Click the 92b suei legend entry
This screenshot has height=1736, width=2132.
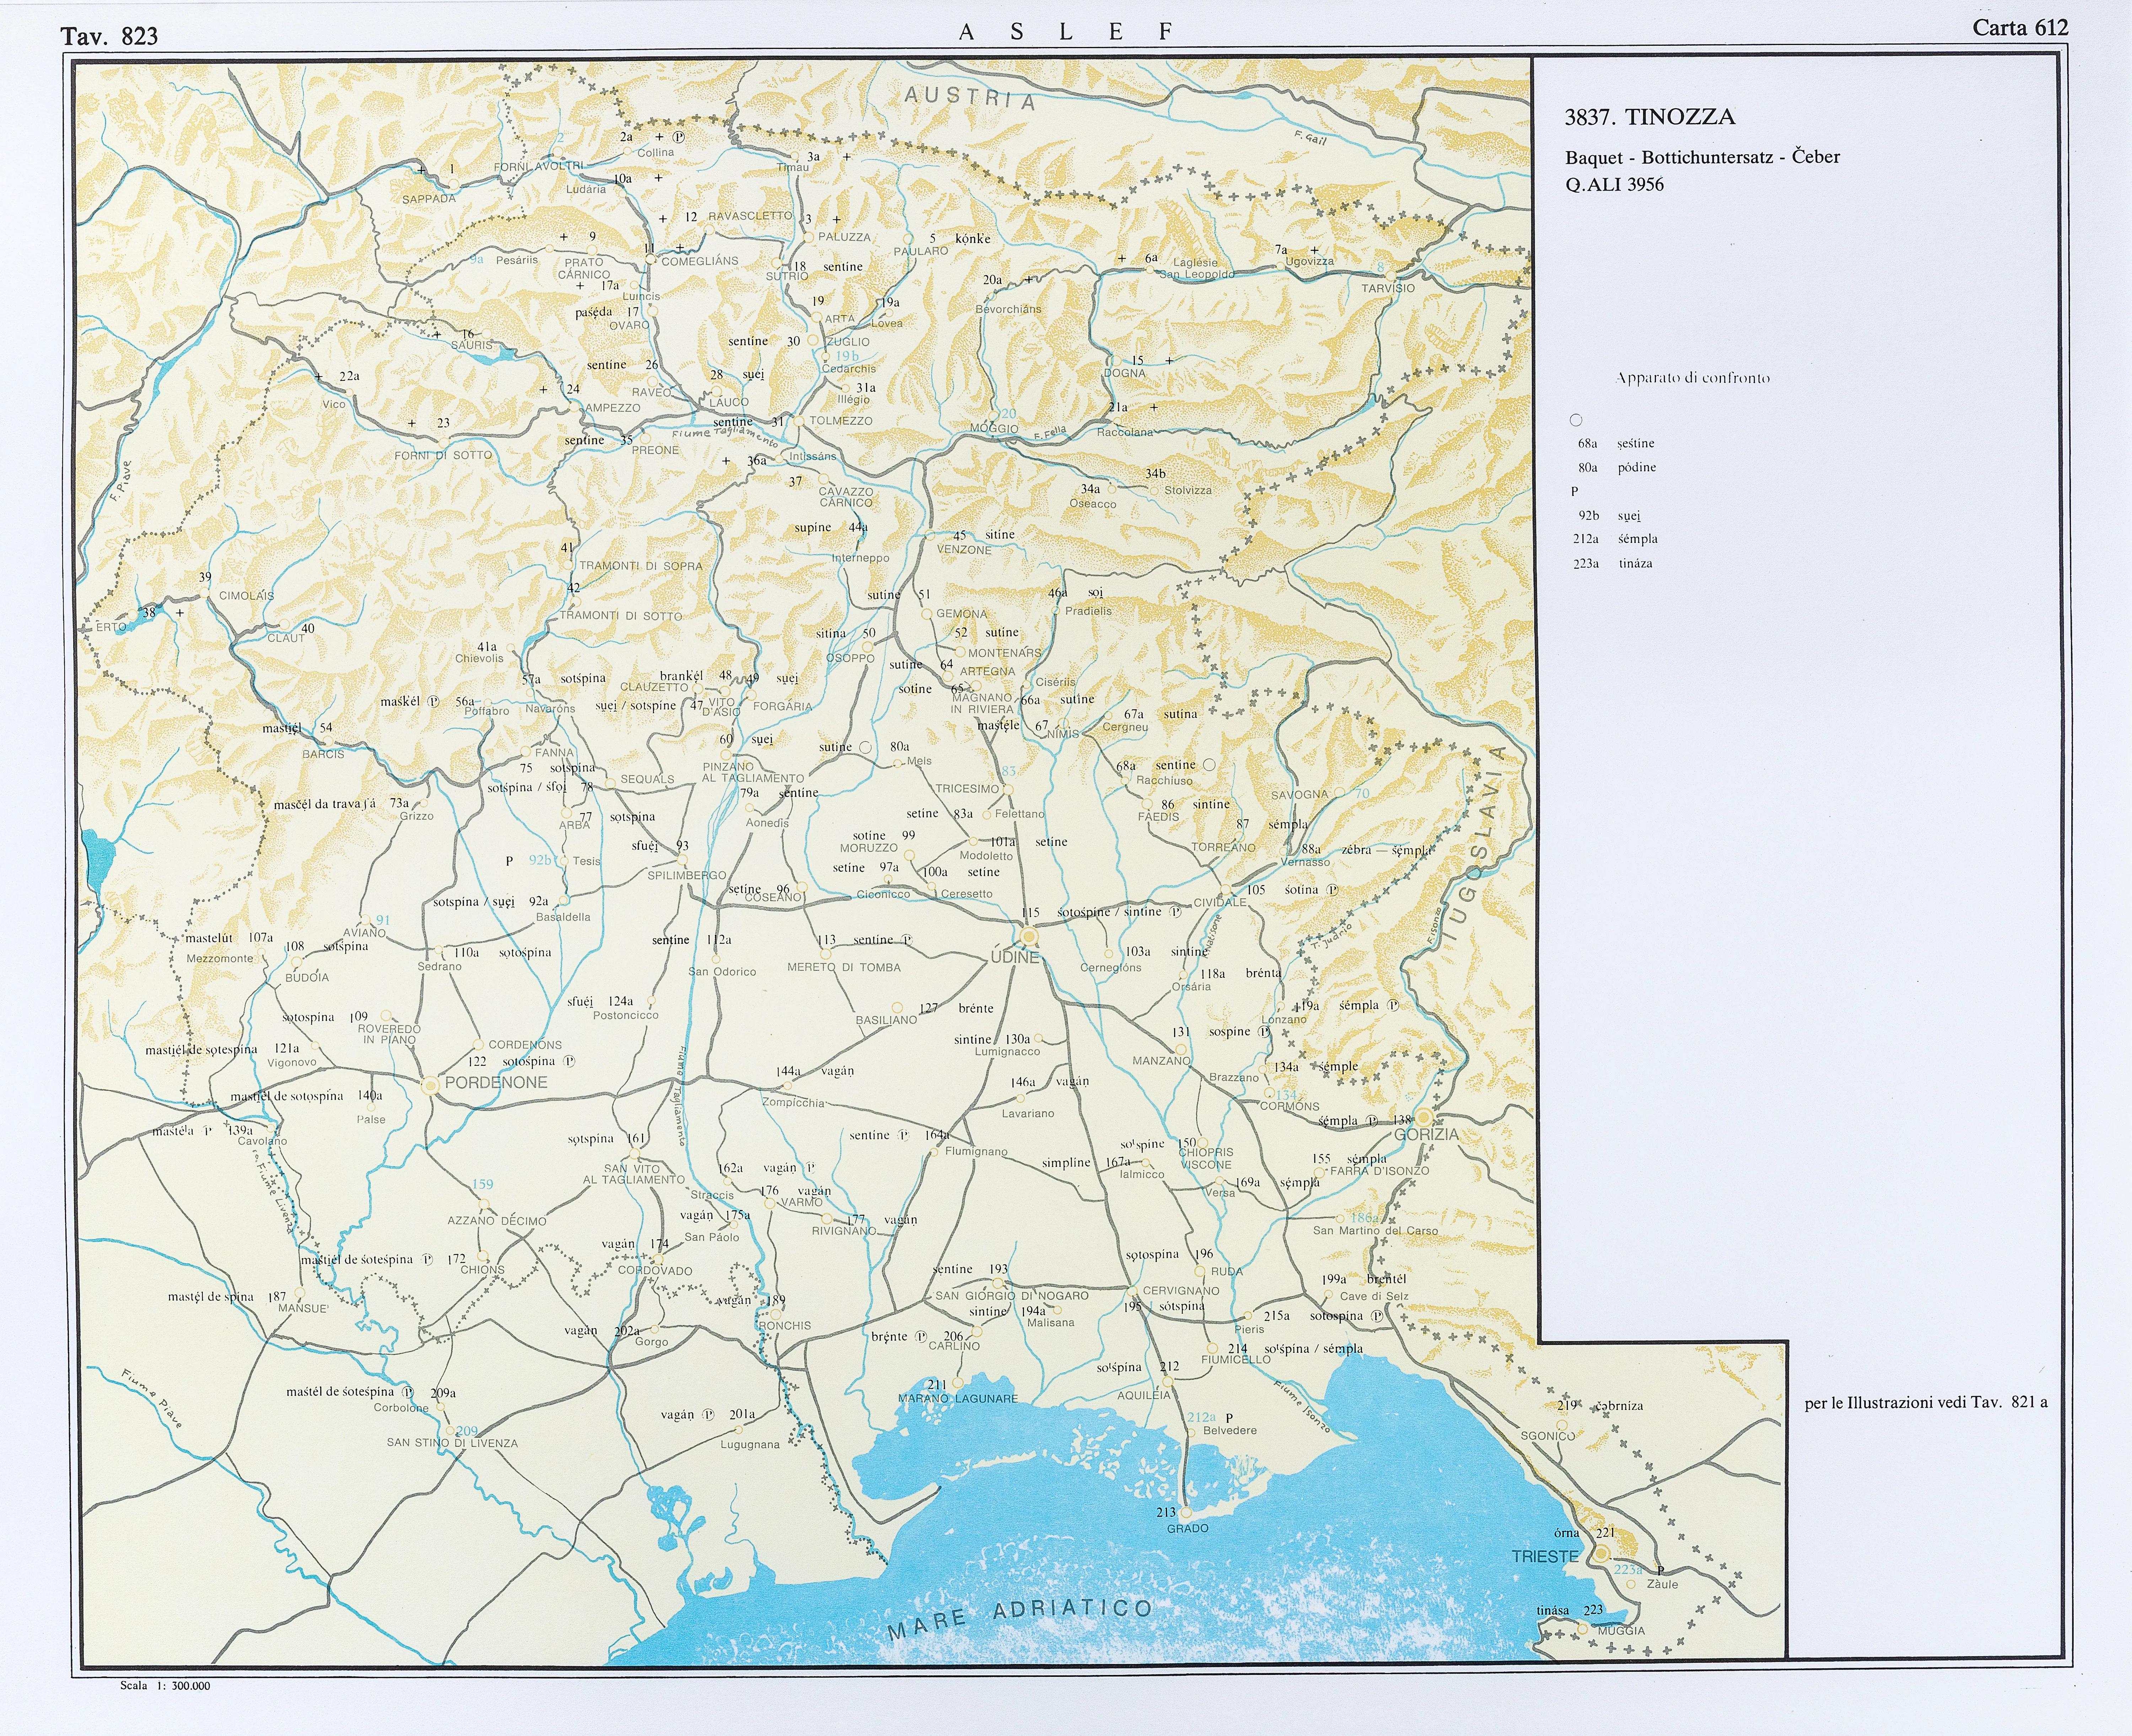[1609, 516]
